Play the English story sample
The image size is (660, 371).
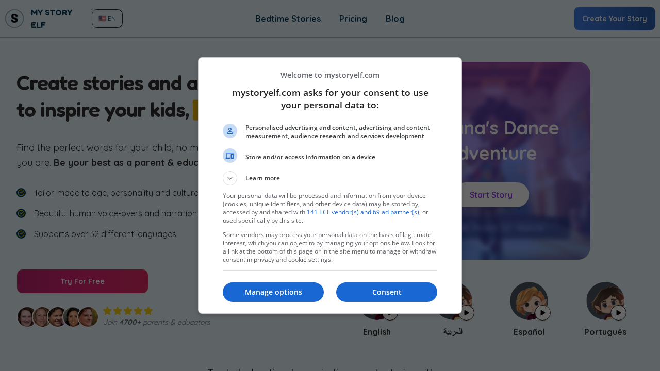390,313
